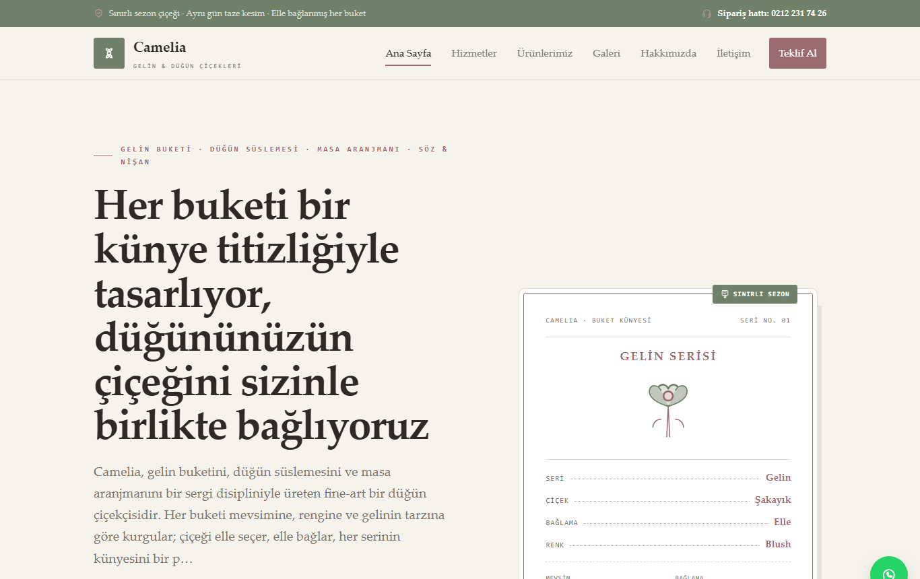Click the 'Renk' row label on the card

click(554, 545)
